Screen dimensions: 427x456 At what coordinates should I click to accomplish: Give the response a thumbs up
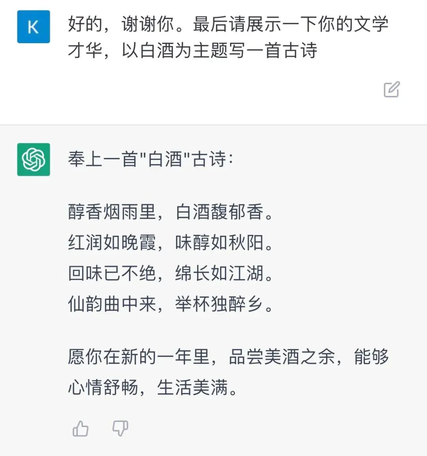(81, 429)
